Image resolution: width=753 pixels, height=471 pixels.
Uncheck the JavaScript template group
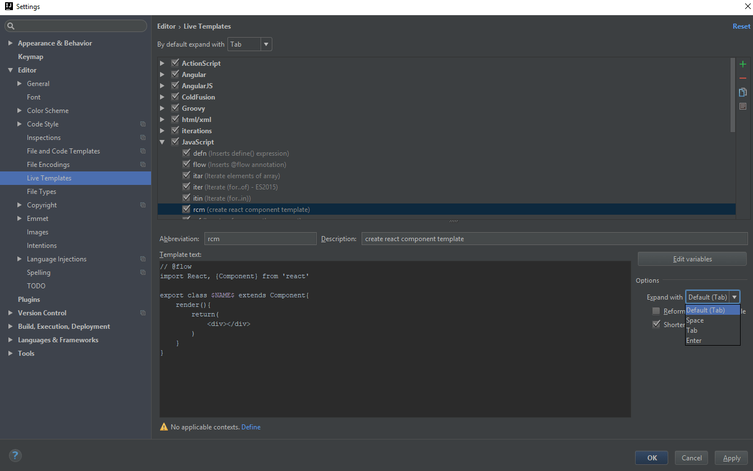[x=175, y=142]
